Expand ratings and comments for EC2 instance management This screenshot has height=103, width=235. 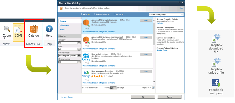[x=99, y=49]
